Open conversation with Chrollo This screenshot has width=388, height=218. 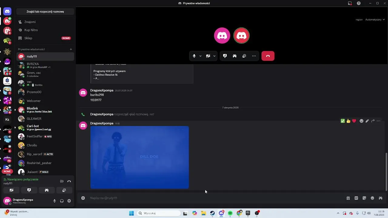click(x=45, y=145)
